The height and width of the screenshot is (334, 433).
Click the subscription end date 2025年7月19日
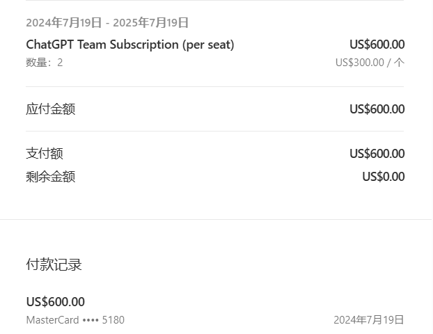click(151, 23)
